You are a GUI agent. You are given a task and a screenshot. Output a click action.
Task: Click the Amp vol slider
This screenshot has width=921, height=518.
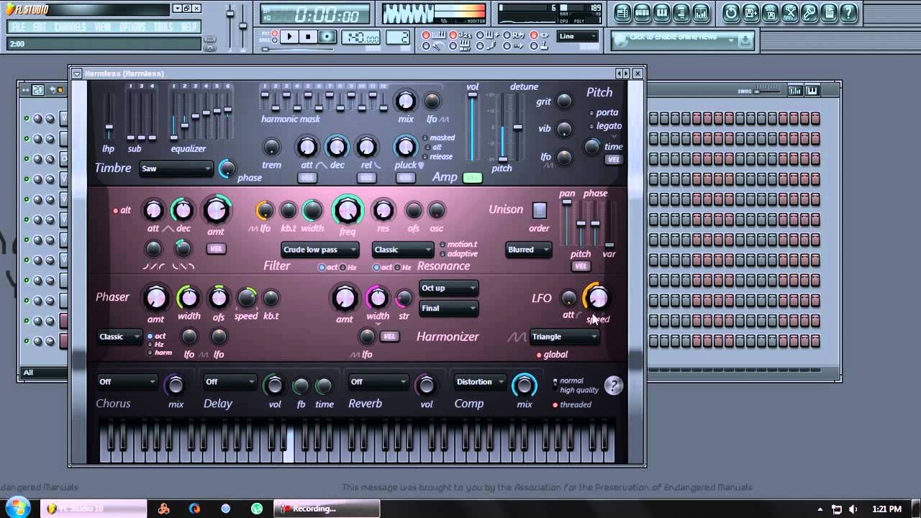[473, 127]
